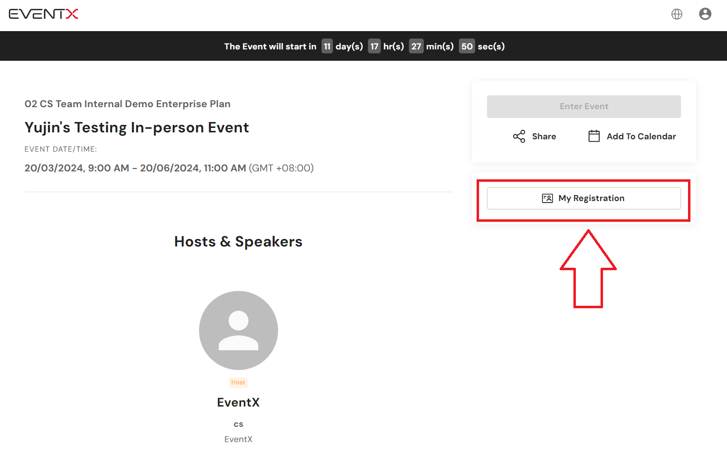This screenshot has height=451, width=727.
Task: Click the share network icon
Action: coord(519,136)
